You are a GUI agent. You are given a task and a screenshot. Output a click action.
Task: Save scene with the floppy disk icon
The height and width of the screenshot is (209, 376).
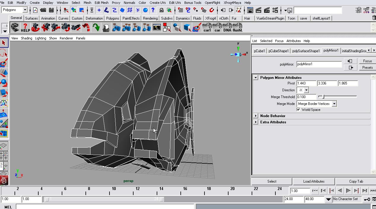click(51, 10)
